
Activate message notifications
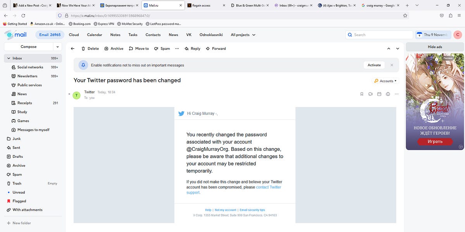(374, 65)
